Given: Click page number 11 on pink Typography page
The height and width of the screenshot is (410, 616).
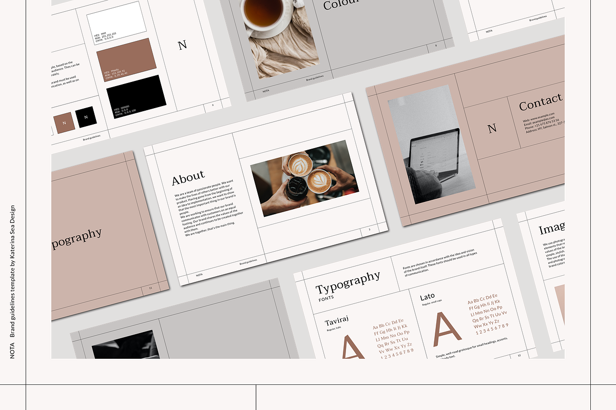Looking at the screenshot, I should click(150, 288).
